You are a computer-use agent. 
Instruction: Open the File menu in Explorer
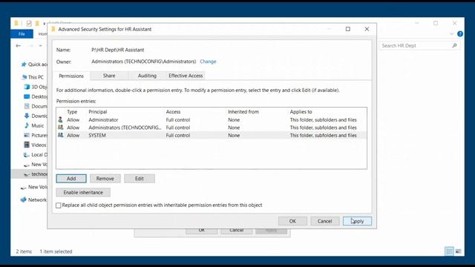(22, 34)
